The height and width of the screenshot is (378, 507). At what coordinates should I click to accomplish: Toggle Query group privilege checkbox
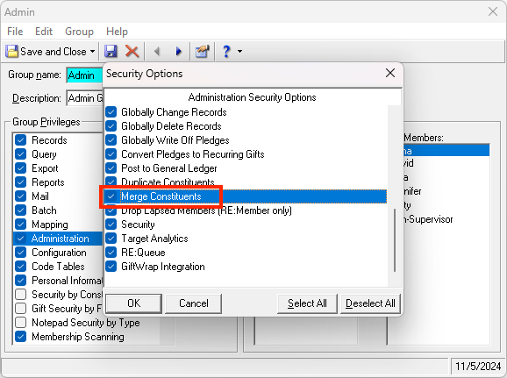click(x=21, y=153)
